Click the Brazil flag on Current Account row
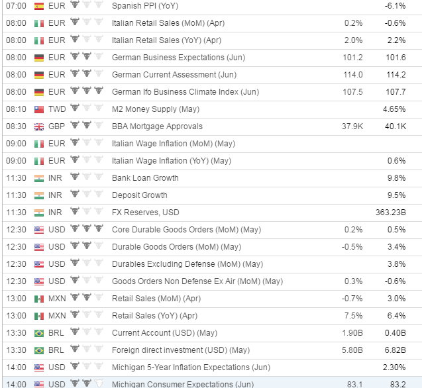 [39, 334]
